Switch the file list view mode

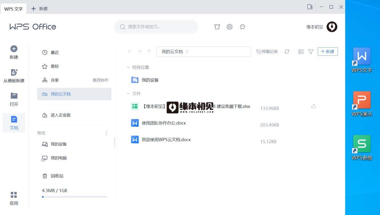301,51
